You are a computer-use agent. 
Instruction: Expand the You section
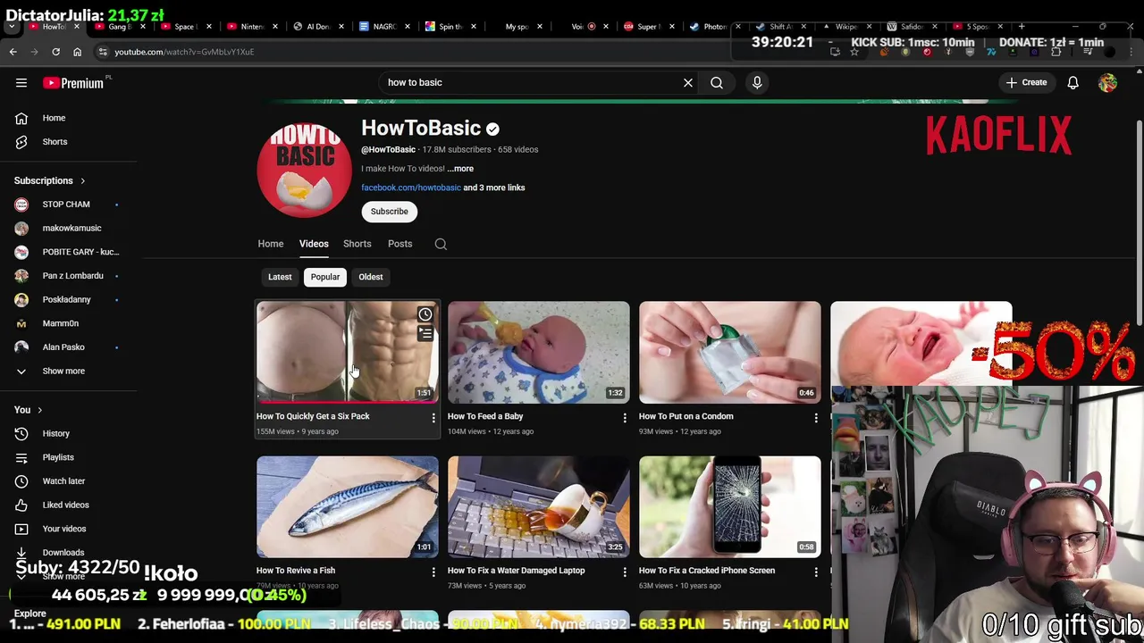click(x=27, y=410)
